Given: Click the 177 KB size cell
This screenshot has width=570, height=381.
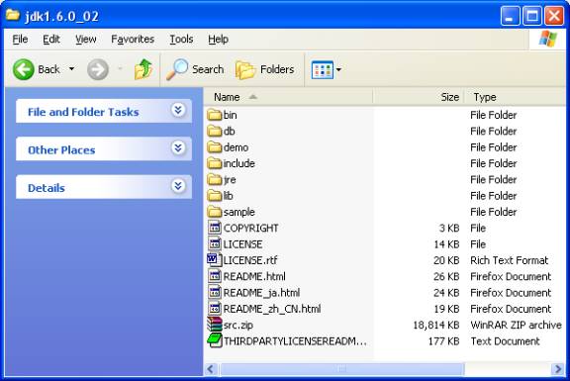Looking at the screenshot, I should click(444, 341).
